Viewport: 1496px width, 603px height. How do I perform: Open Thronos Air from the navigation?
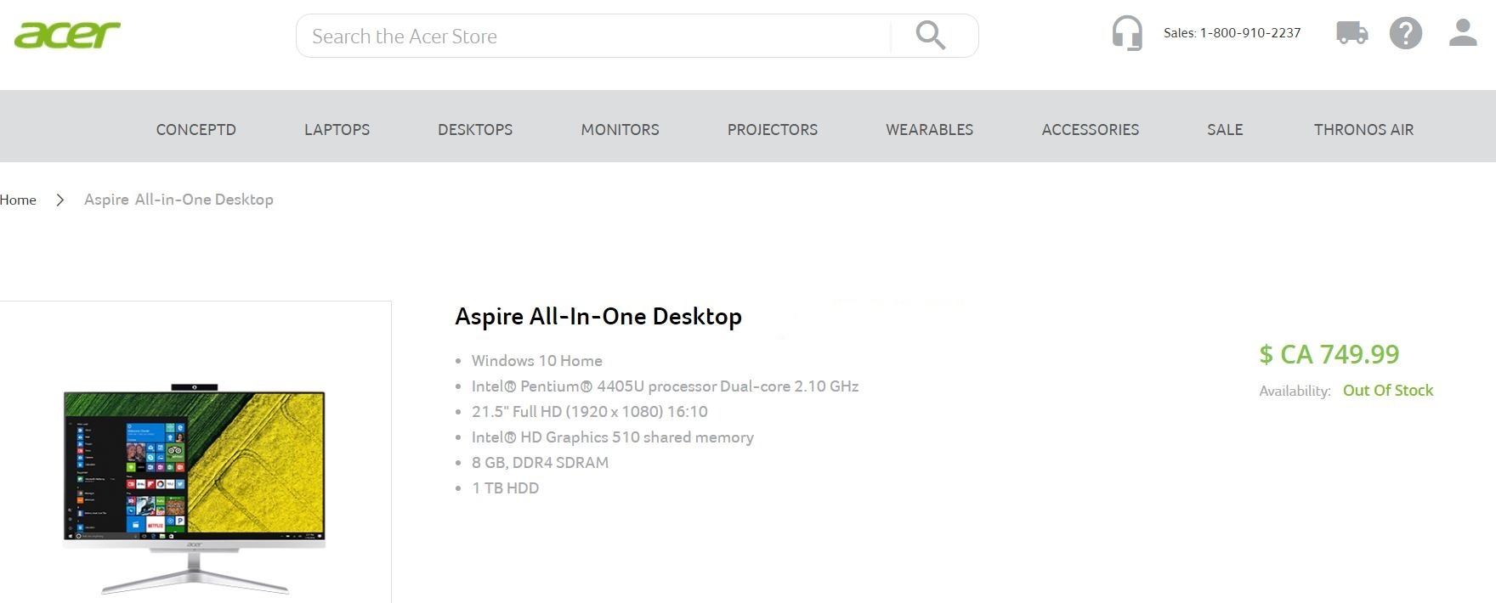[1363, 129]
